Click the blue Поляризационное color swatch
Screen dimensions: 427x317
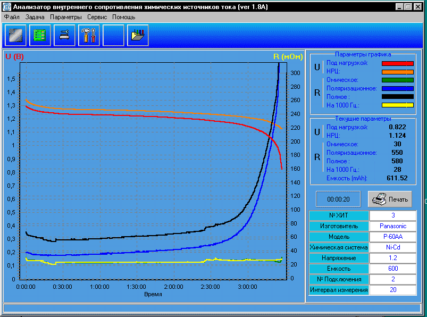(398, 88)
